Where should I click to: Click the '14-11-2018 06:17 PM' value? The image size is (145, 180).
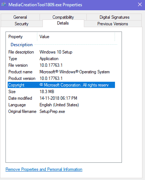[x=58, y=98]
